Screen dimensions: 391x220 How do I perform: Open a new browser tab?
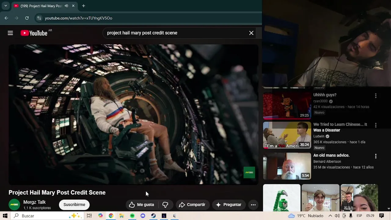pos(83,6)
